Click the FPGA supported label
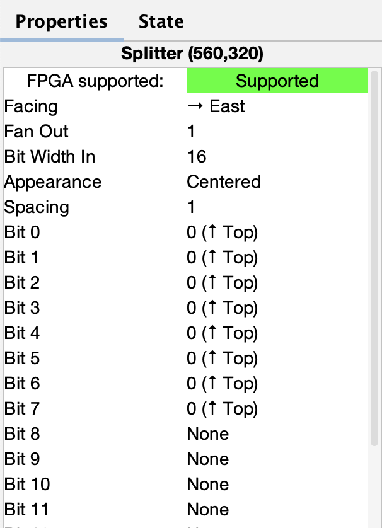This screenshot has width=382, height=528. coord(95,81)
